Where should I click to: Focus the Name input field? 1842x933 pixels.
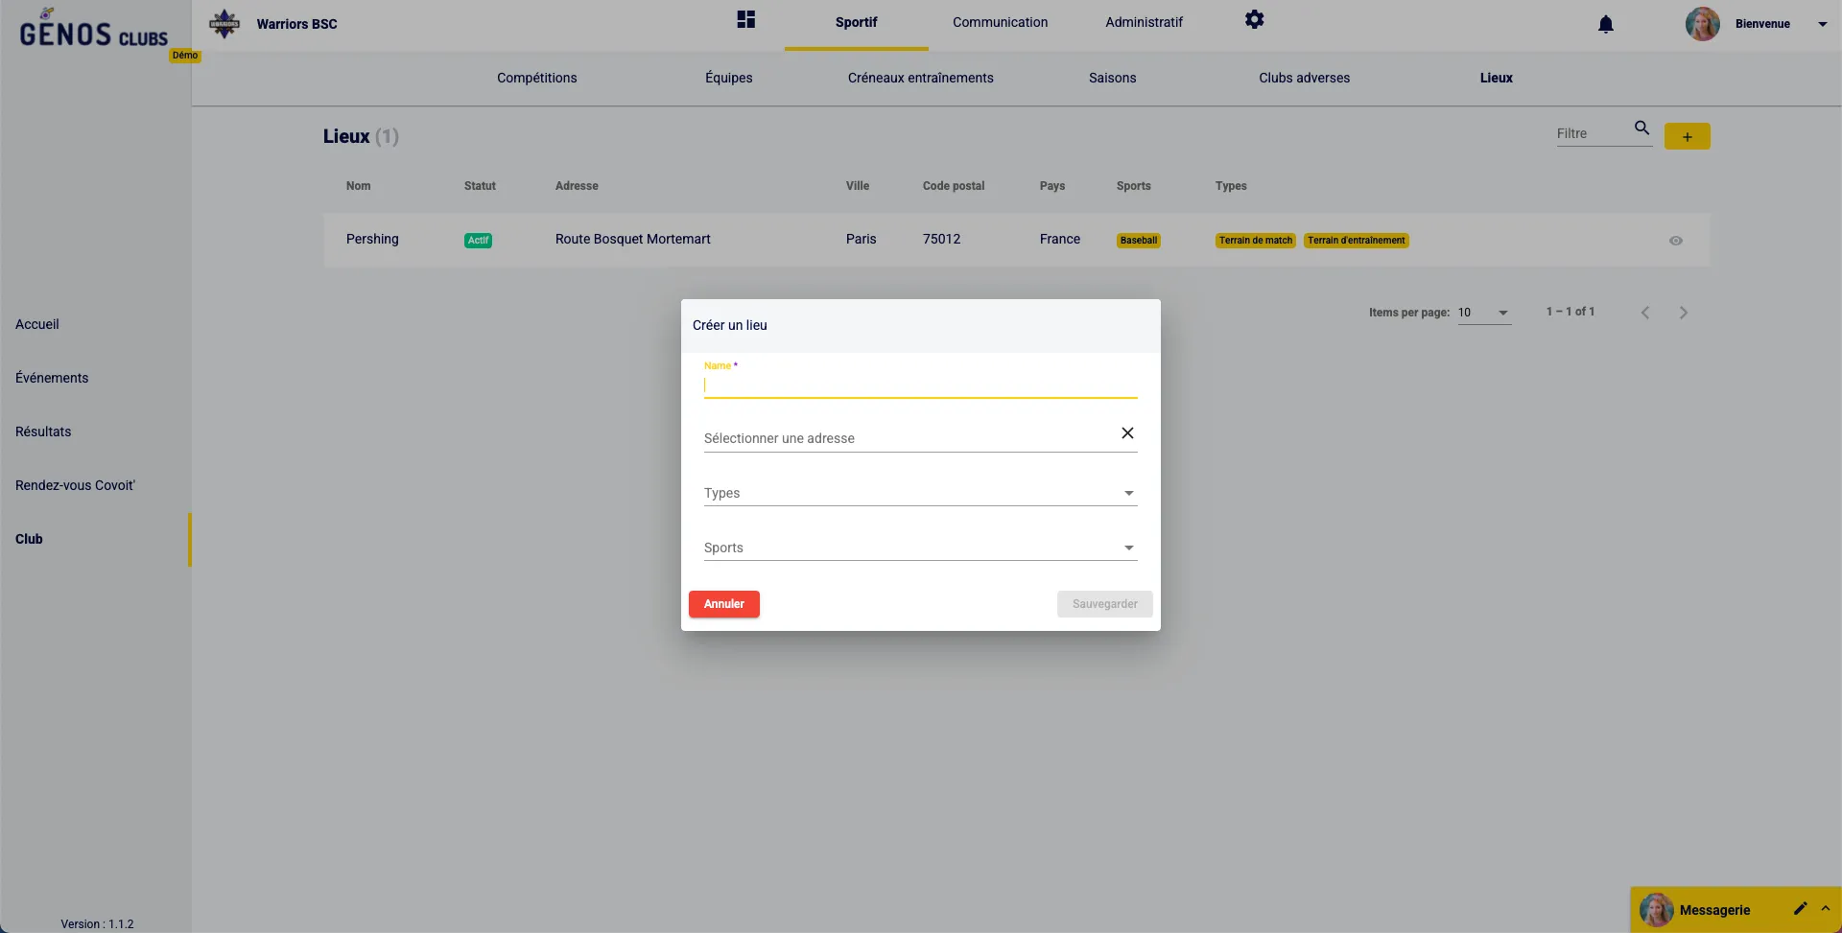pyautogui.click(x=919, y=386)
